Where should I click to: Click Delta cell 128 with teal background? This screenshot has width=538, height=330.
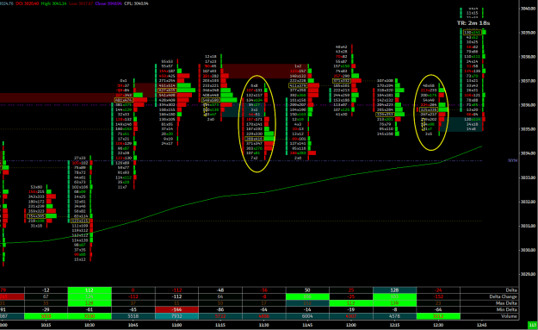point(394,290)
